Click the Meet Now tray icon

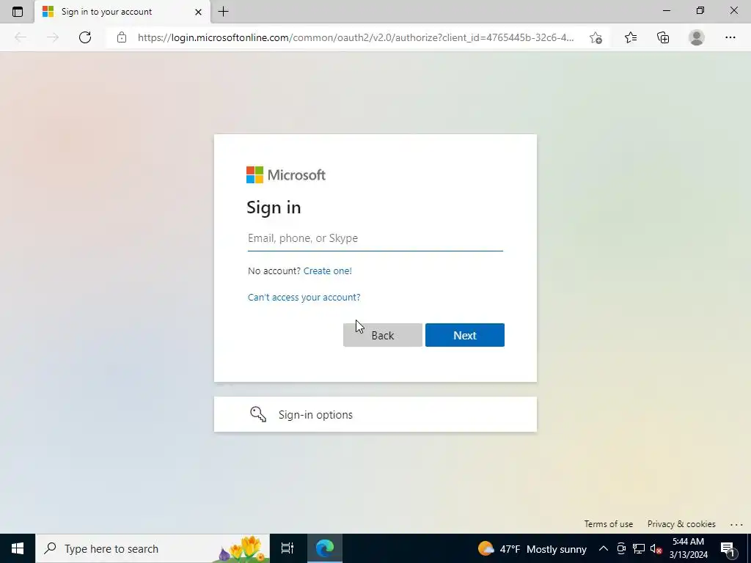[621, 548]
